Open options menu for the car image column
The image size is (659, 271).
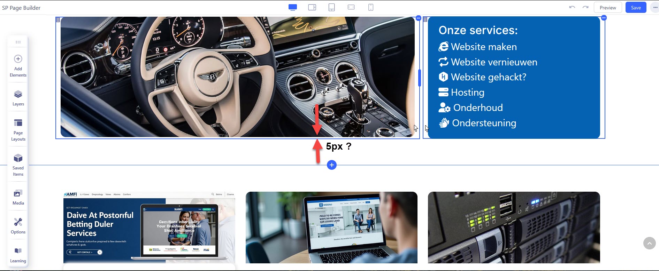(419, 18)
